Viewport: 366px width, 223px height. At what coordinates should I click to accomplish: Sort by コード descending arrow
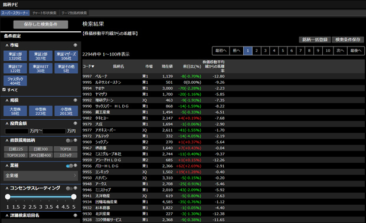click(x=93, y=67)
